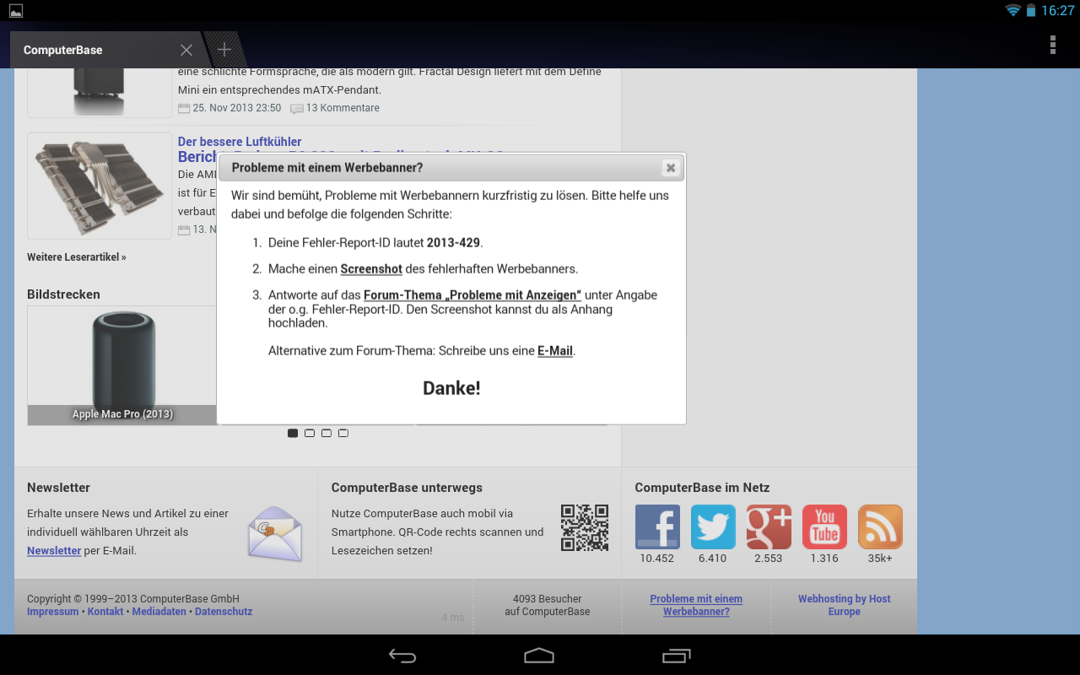Open the Kontakt footer link
Image resolution: width=1080 pixels, height=675 pixels.
[105, 612]
